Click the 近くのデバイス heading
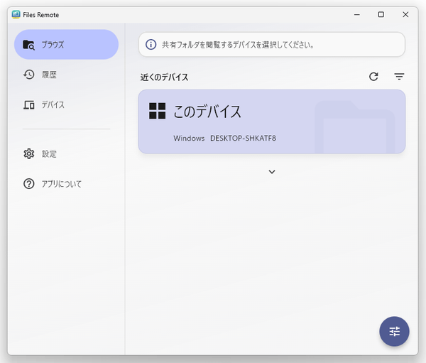This screenshot has height=363, width=426. (165, 77)
